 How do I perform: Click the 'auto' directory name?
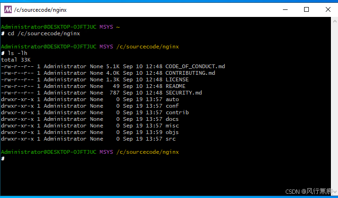172,99
